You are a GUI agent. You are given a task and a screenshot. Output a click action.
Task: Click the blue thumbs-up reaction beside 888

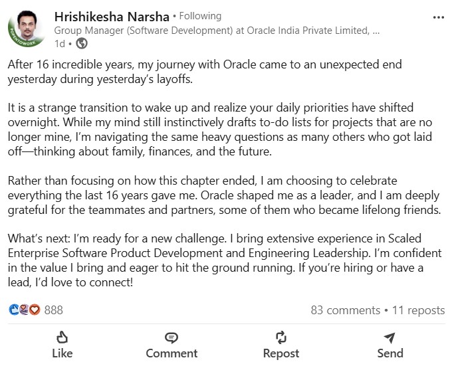14,310
